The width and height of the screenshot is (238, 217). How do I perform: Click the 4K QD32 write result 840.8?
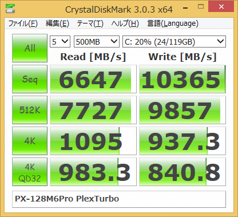click(x=183, y=172)
